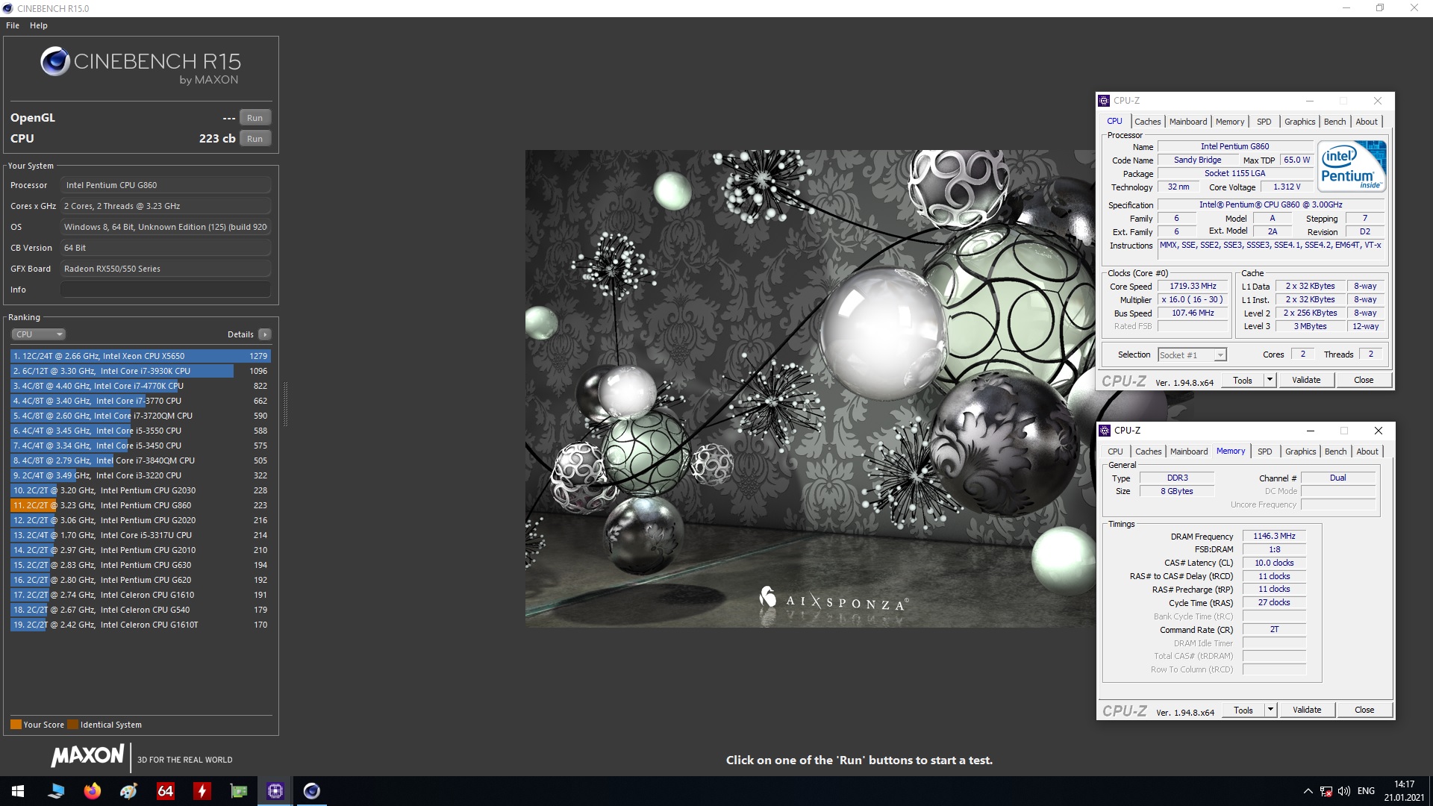
Task: Click Validate in lower CPU-Z window
Action: [1307, 710]
